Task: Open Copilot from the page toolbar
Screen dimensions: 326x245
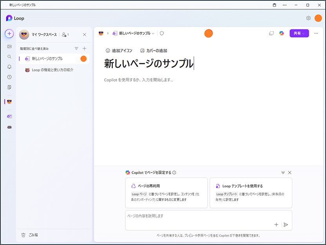Action: (x=281, y=33)
